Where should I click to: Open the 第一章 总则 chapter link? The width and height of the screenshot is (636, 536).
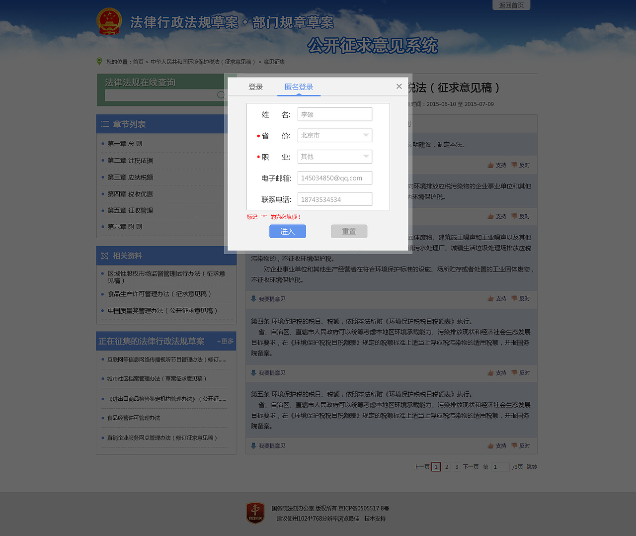[125, 143]
